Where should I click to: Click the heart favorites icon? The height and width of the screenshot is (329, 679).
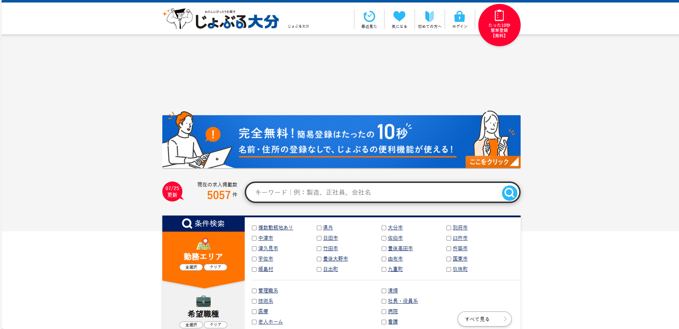(399, 16)
